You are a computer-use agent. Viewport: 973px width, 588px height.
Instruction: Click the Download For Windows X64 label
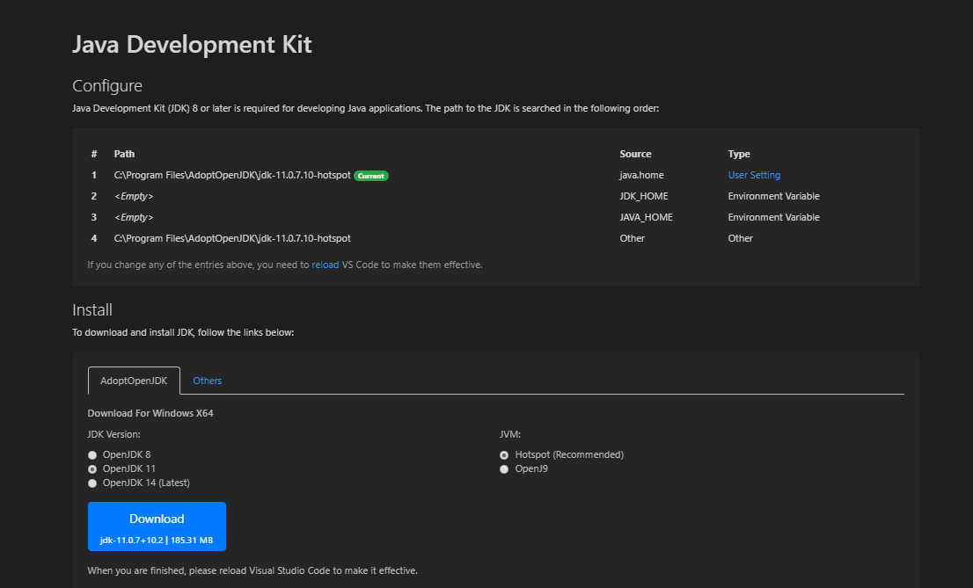point(150,414)
